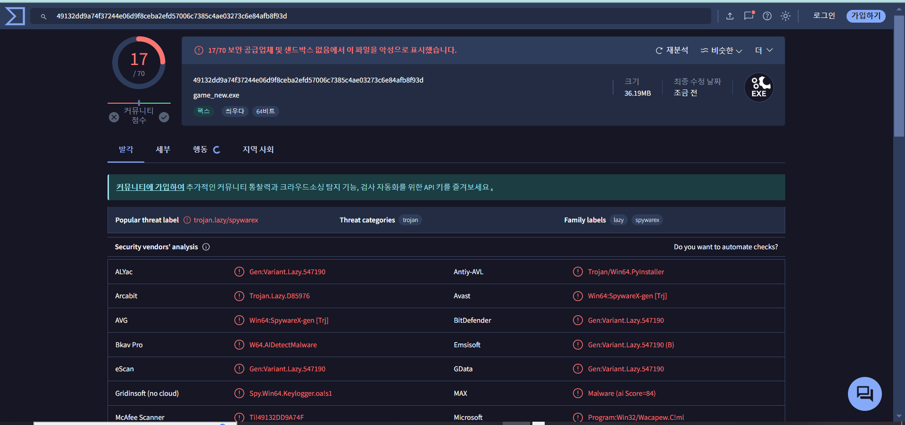Click Malware (ai Score=84) detection text

tap(622, 393)
